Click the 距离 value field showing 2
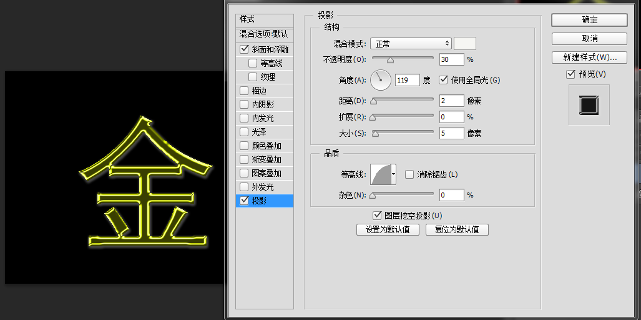The width and height of the screenshot is (641, 320). point(452,100)
